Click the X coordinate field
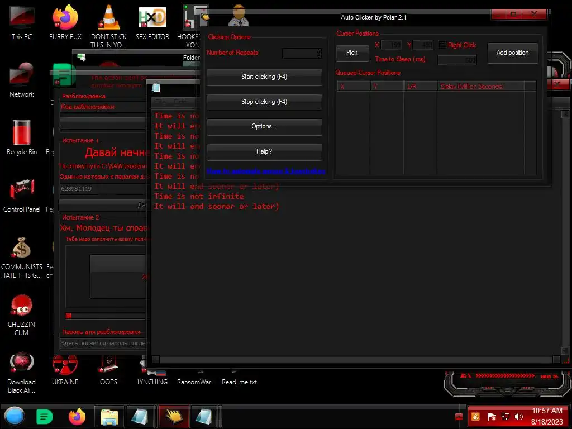 point(391,45)
